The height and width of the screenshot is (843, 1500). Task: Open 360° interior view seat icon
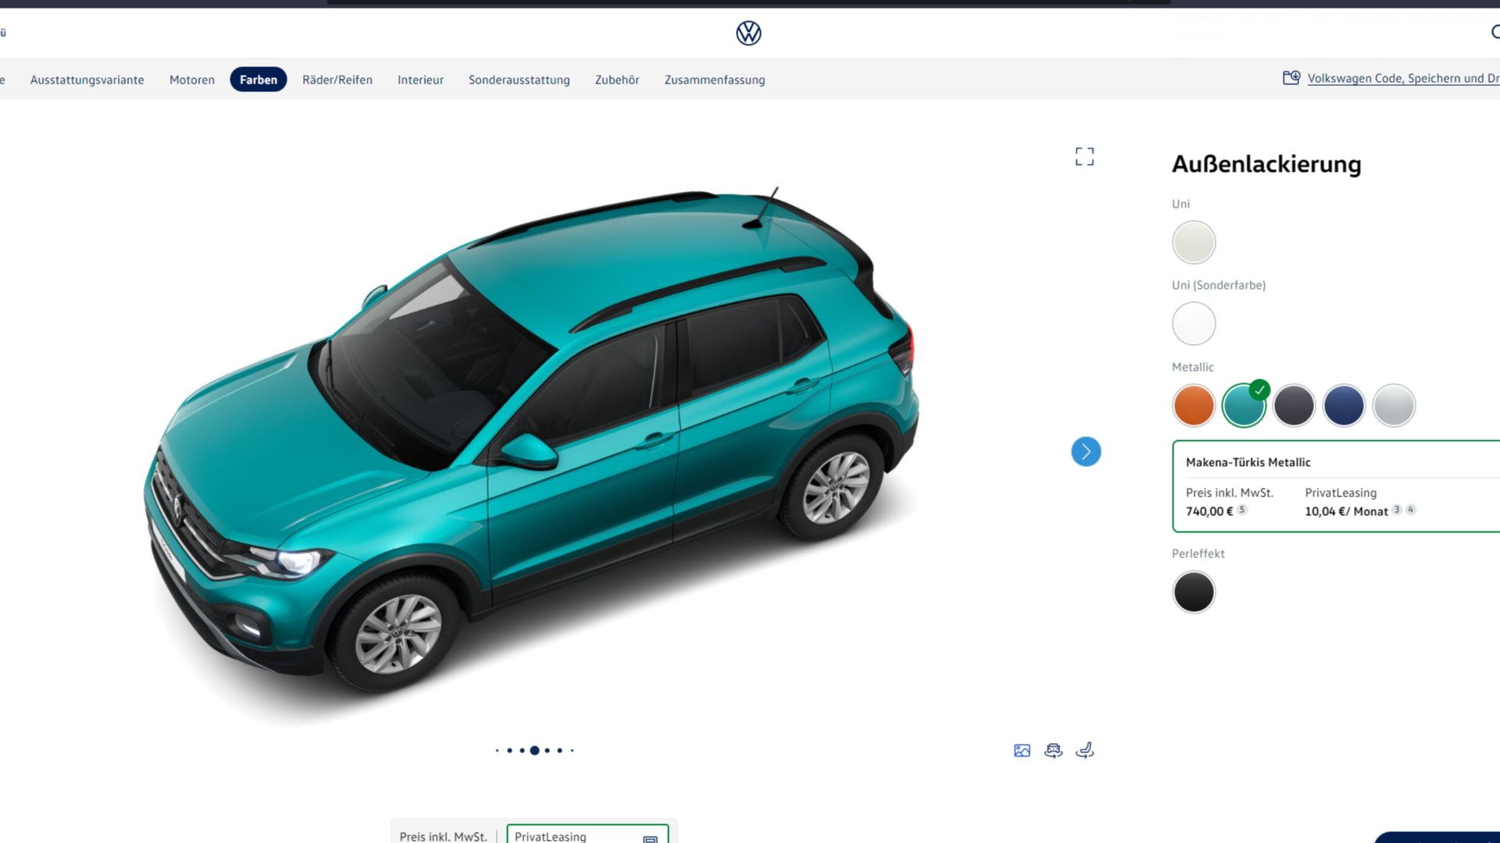pyautogui.click(x=1084, y=751)
